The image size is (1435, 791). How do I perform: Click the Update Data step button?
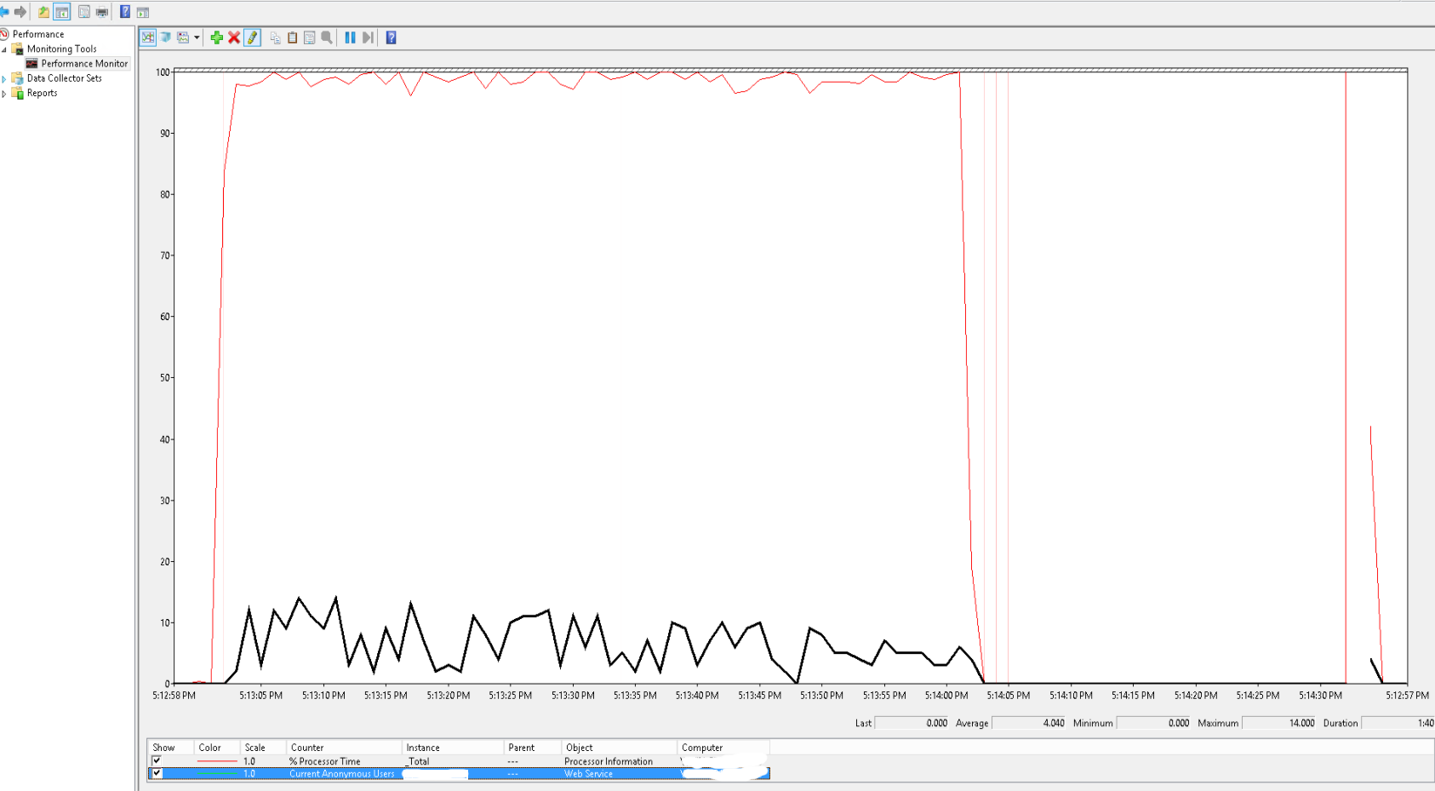[x=368, y=37]
